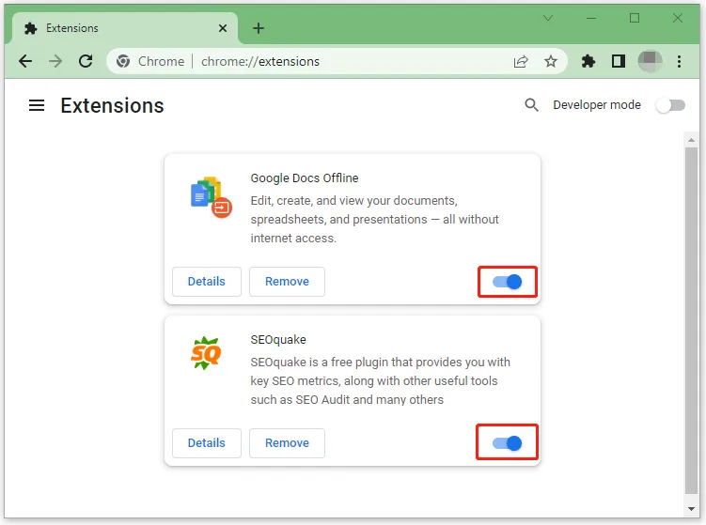
Task: Remove the Google Docs Offline extension
Action: 288,282
